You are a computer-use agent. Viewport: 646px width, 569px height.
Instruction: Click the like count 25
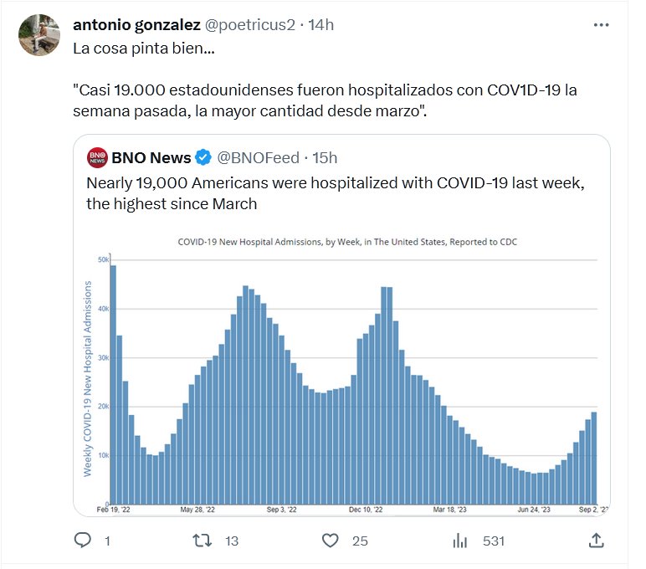point(360,541)
